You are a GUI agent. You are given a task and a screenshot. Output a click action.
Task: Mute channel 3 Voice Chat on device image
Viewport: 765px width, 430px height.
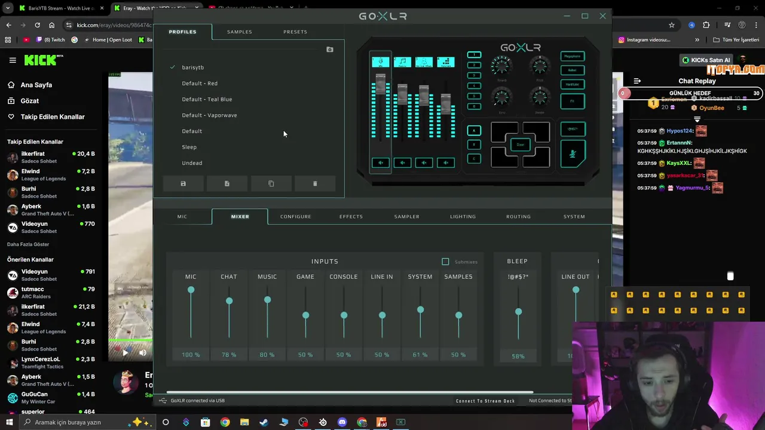424,162
